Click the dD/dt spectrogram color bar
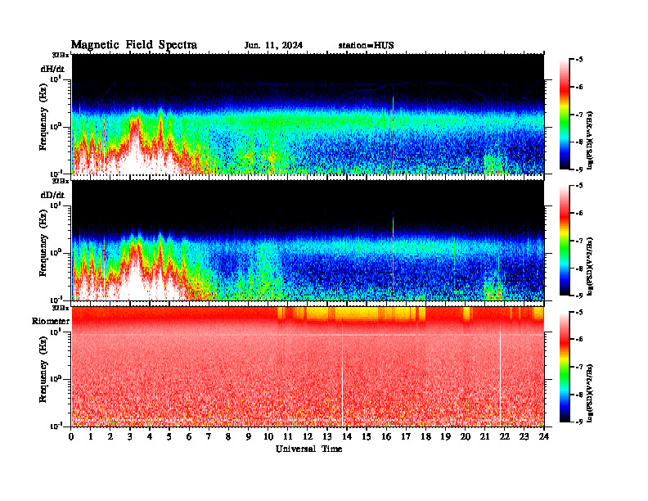Screen dimensions: 648x501 coord(565,241)
